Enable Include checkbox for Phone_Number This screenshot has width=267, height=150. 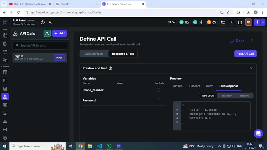159,90
